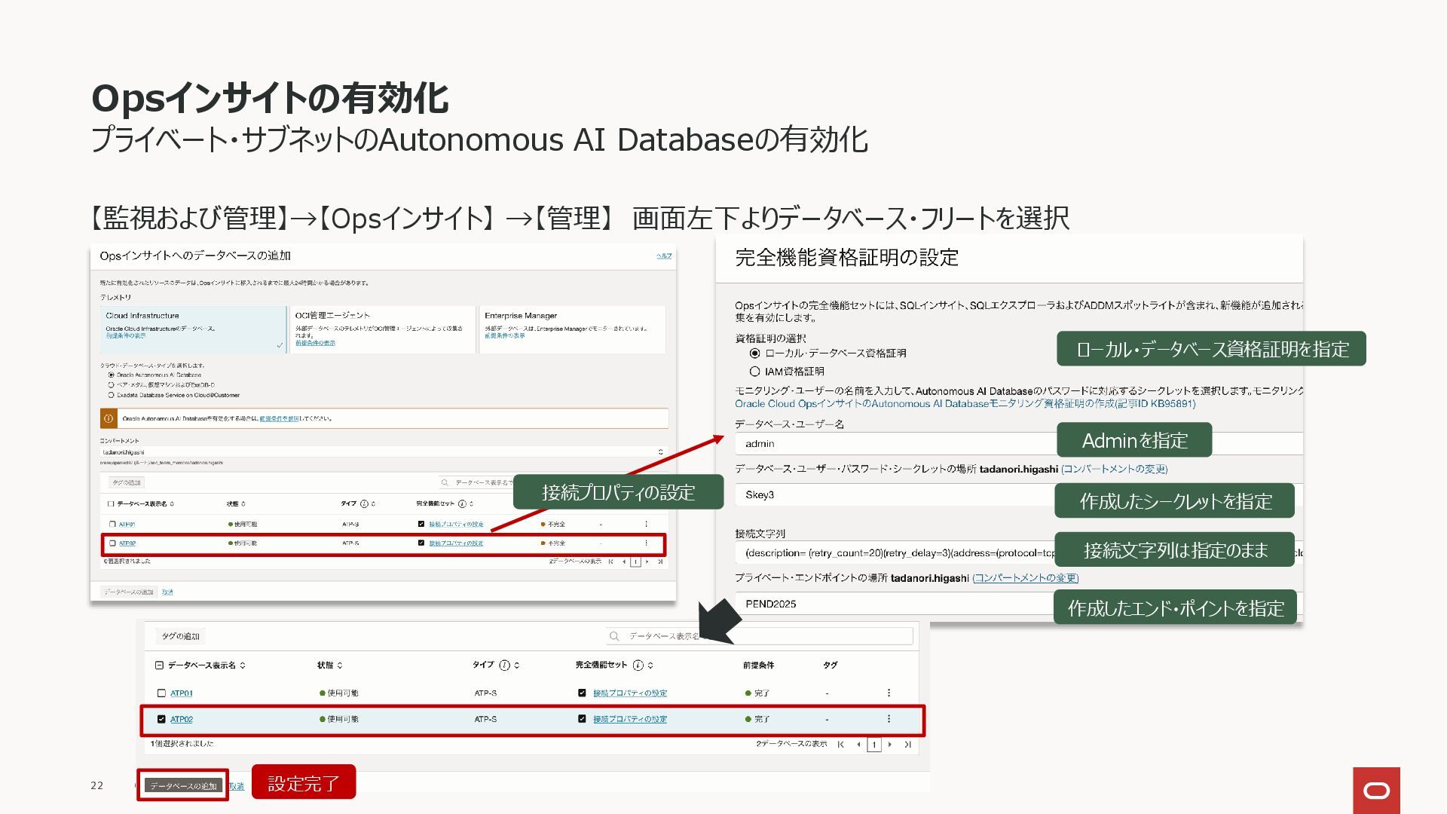Sort by データベース表示名 column arrows
Viewport: 1447px width, 814px height.
point(243,666)
